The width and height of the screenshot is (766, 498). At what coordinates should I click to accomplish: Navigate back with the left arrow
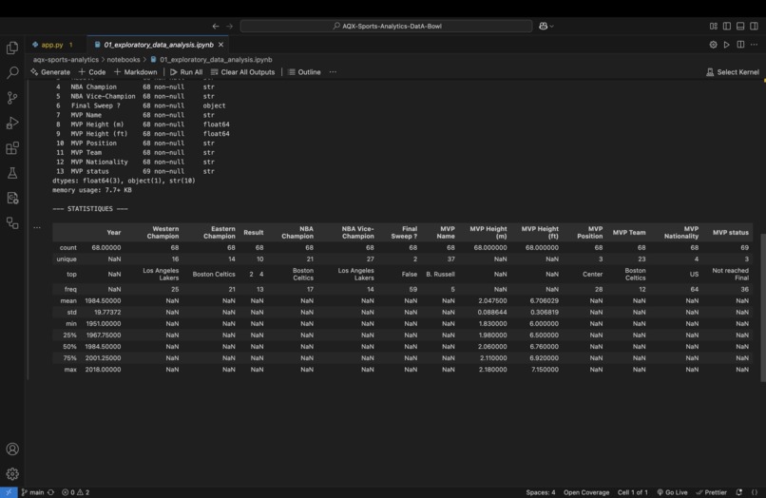point(216,26)
